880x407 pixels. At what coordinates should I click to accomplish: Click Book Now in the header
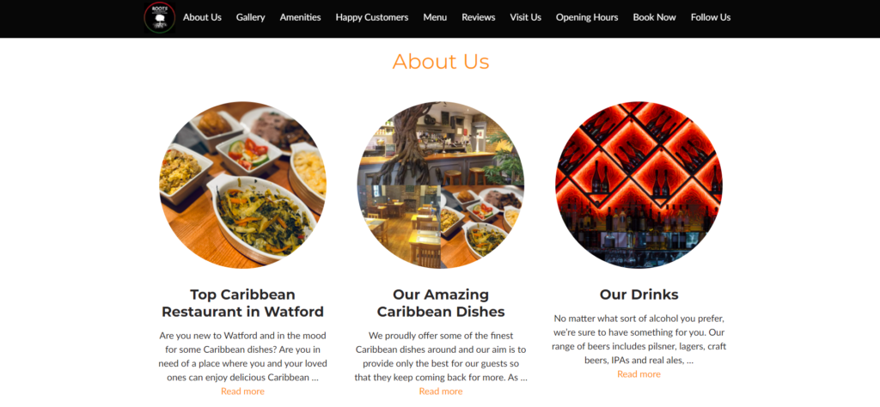click(x=654, y=17)
